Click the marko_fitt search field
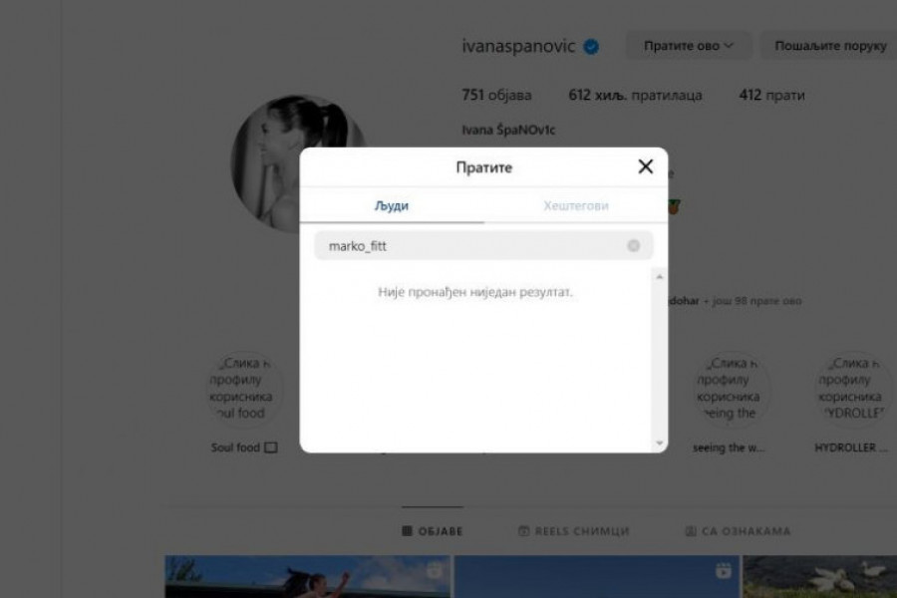Screen dimensions: 897x598 [468, 245]
